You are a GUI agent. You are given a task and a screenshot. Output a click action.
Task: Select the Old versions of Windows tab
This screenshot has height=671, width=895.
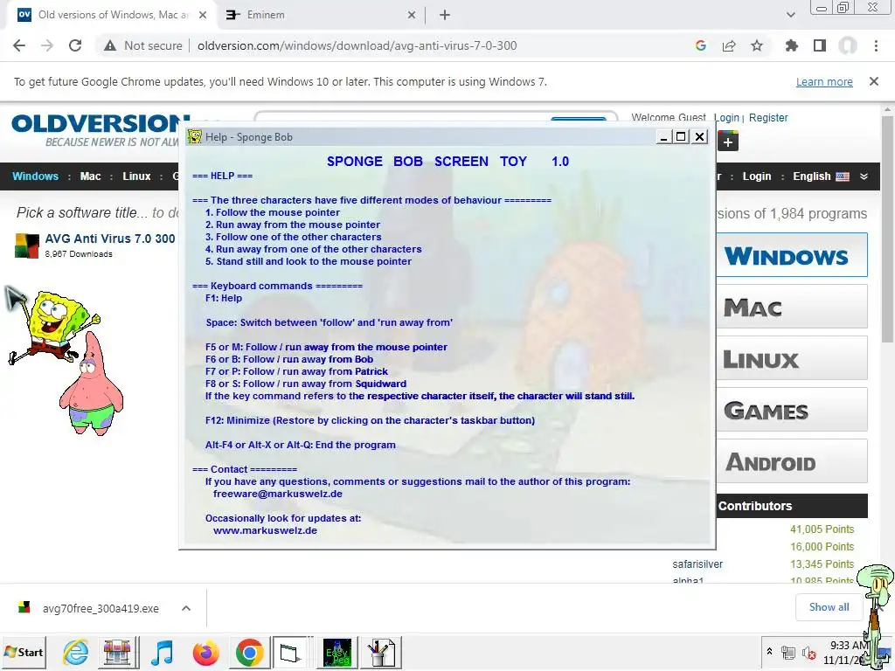(x=111, y=15)
